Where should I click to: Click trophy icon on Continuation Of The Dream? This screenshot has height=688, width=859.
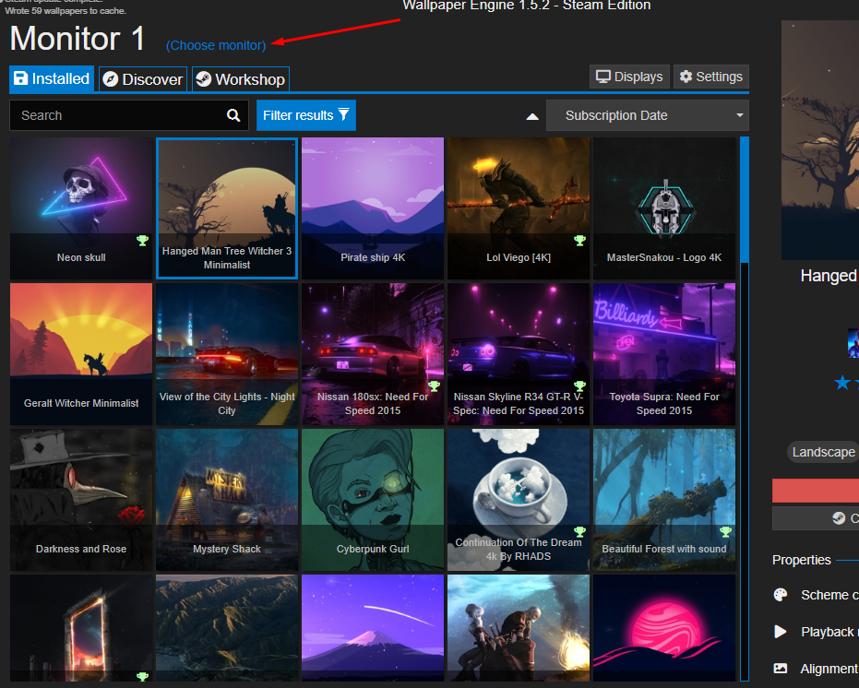pyautogui.click(x=579, y=531)
